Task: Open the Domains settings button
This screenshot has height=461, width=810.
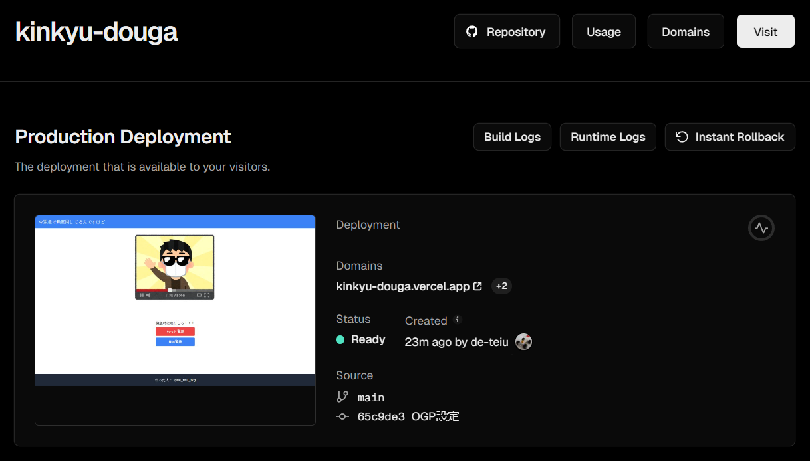Action: [x=686, y=31]
